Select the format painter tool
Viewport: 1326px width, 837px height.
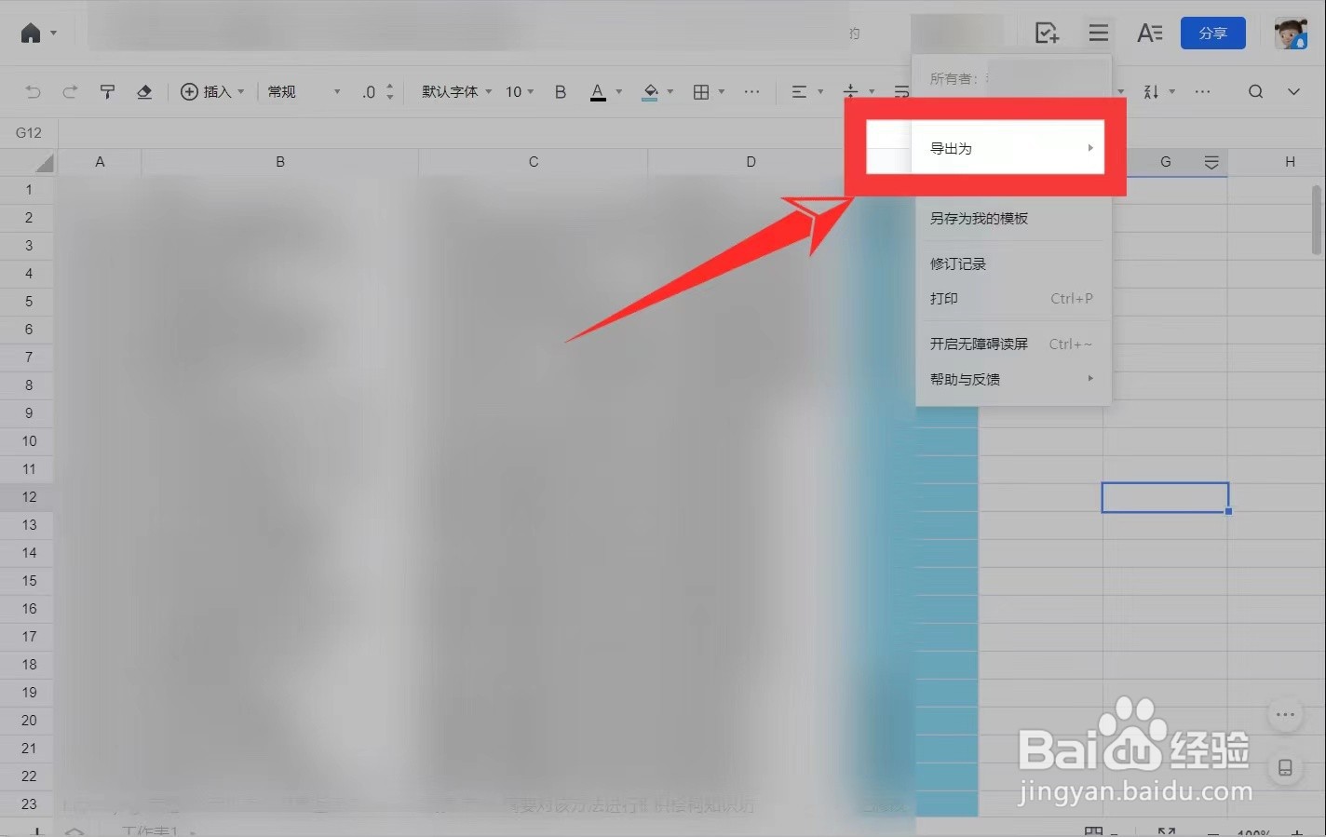107,91
